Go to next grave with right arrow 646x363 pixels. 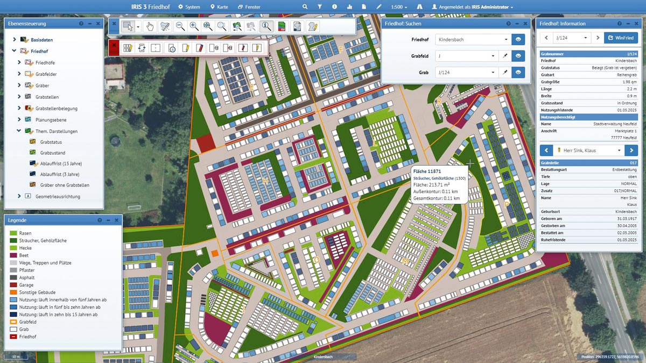click(x=598, y=38)
